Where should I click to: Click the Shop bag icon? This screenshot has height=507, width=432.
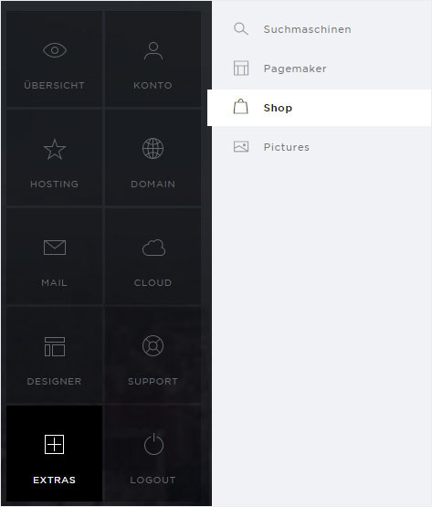tap(240, 107)
